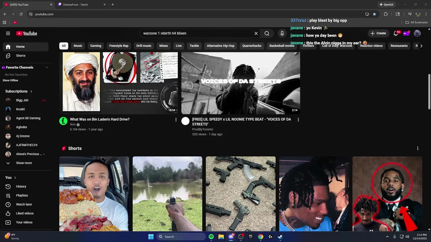Screen dimensions: 431x242
Task: Select the Music filter chip
Action: 78,46
